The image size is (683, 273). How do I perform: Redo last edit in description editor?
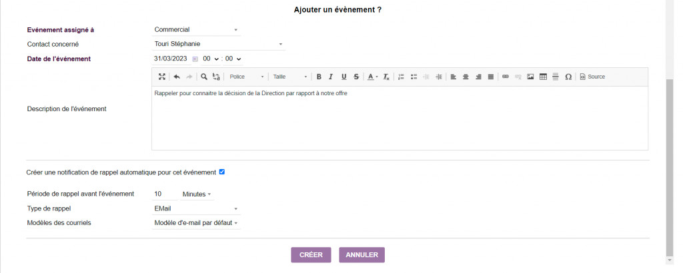(189, 77)
